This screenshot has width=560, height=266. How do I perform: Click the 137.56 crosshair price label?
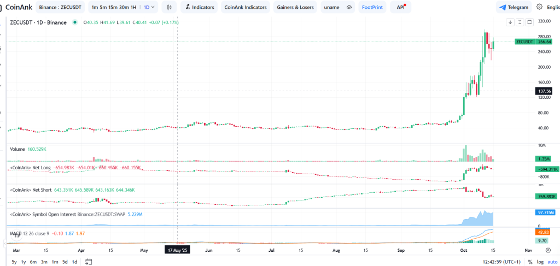click(x=545, y=91)
